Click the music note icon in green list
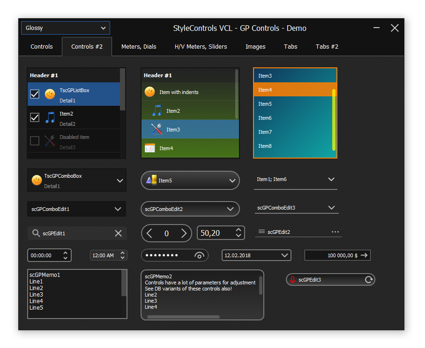This screenshot has height=348, width=425. pos(157,110)
